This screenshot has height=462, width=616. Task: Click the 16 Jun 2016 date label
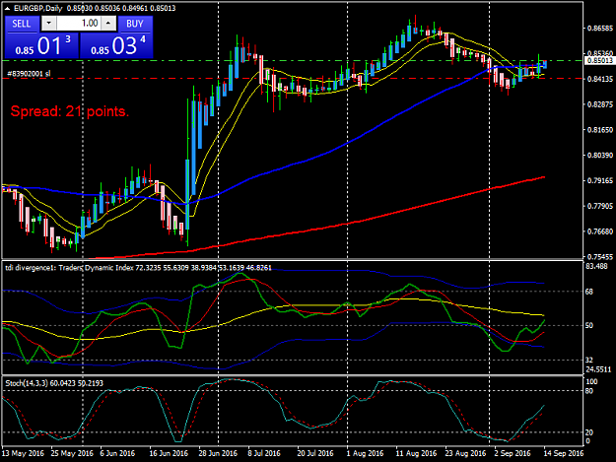169,453
